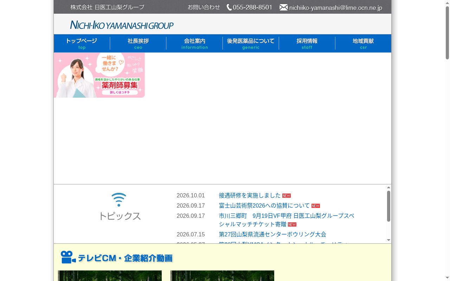The image size is (450, 281).
Task: Click the 株式会社 日医工山梨グループ header text
Action: [x=107, y=7]
